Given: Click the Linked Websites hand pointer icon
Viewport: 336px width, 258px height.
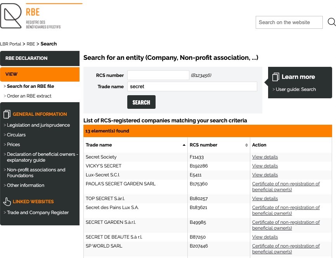Looking at the screenshot, I should point(7,202).
